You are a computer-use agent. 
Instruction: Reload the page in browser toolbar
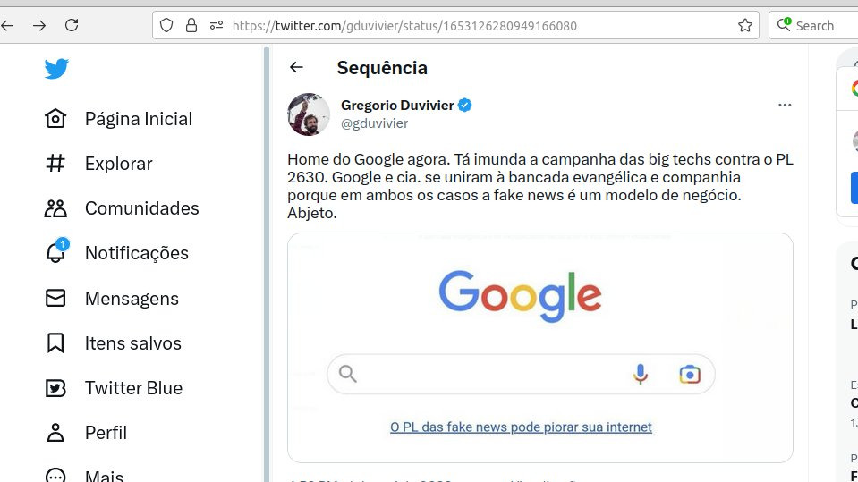[72, 25]
